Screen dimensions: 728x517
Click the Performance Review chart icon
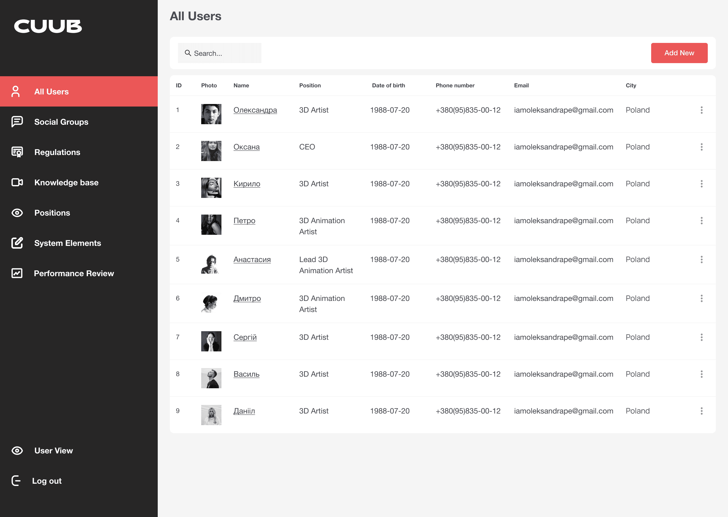[17, 273]
